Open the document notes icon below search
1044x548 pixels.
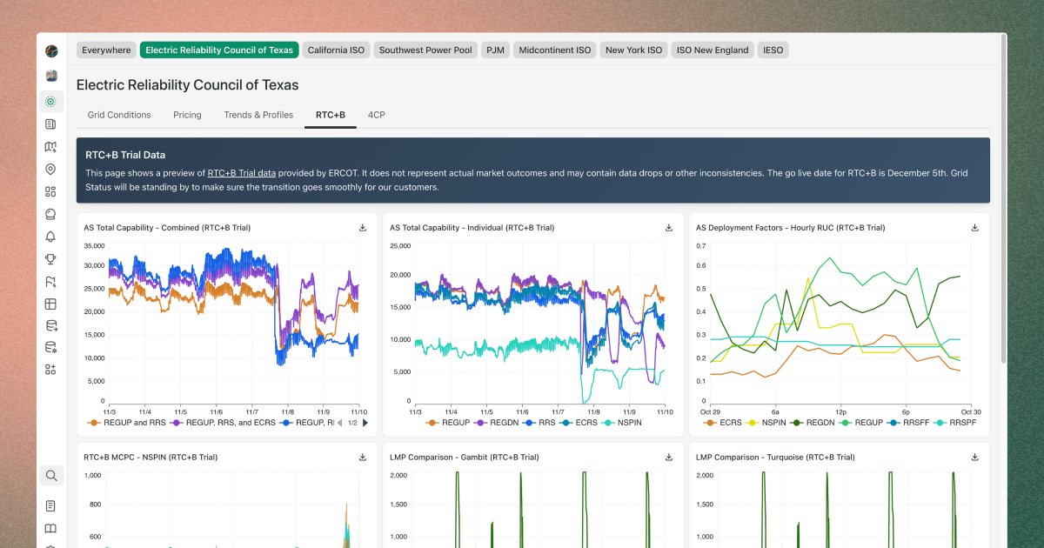click(50, 505)
